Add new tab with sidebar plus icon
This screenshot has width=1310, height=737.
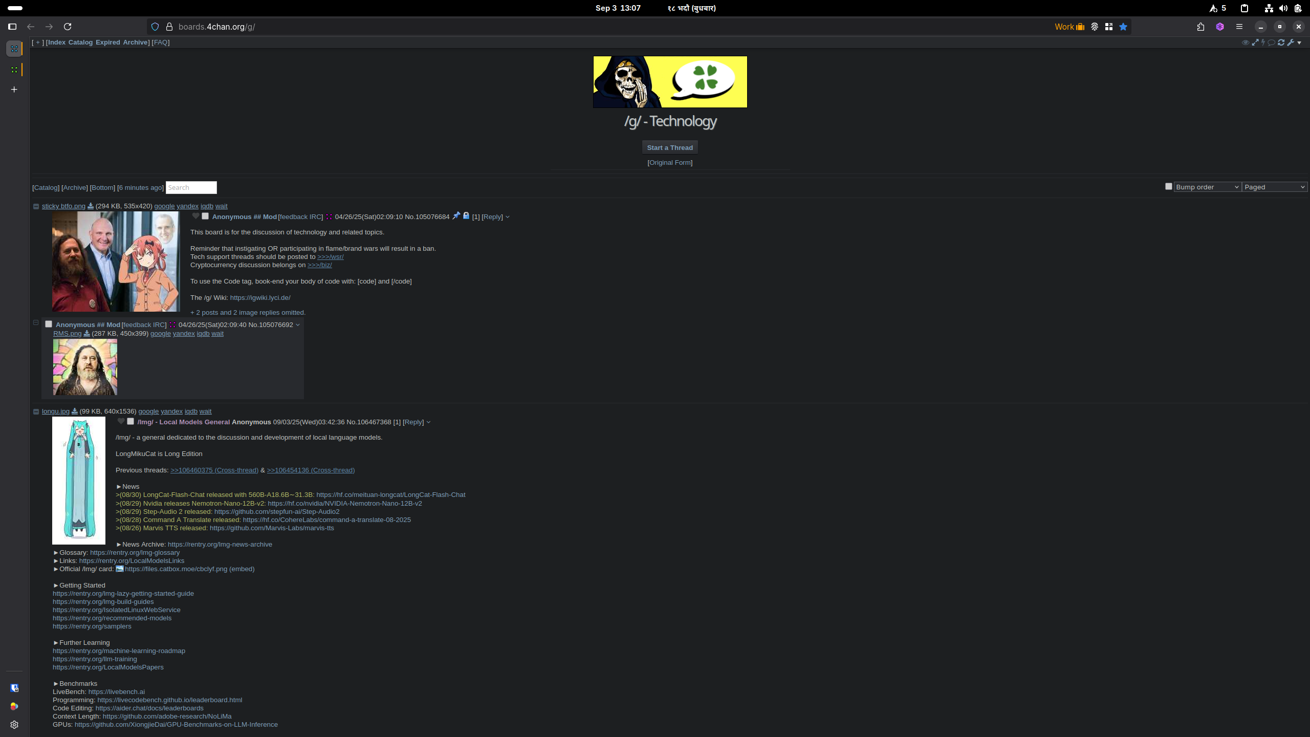coord(14,90)
